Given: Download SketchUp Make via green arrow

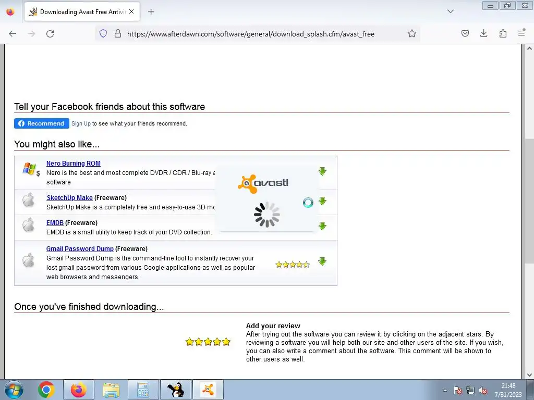Looking at the screenshot, I should (x=322, y=201).
